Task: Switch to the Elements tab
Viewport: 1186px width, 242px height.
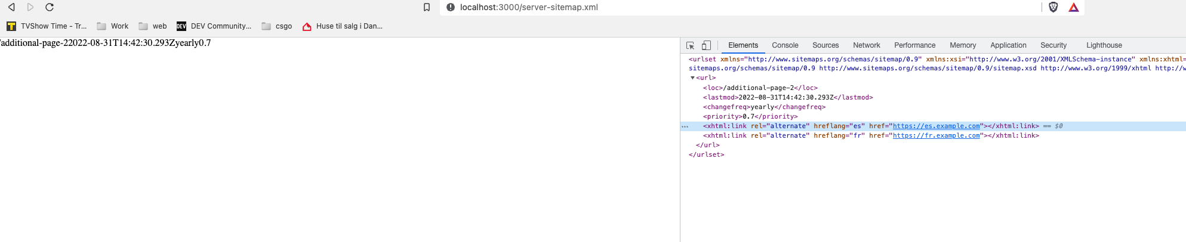Action: (x=743, y=45)
